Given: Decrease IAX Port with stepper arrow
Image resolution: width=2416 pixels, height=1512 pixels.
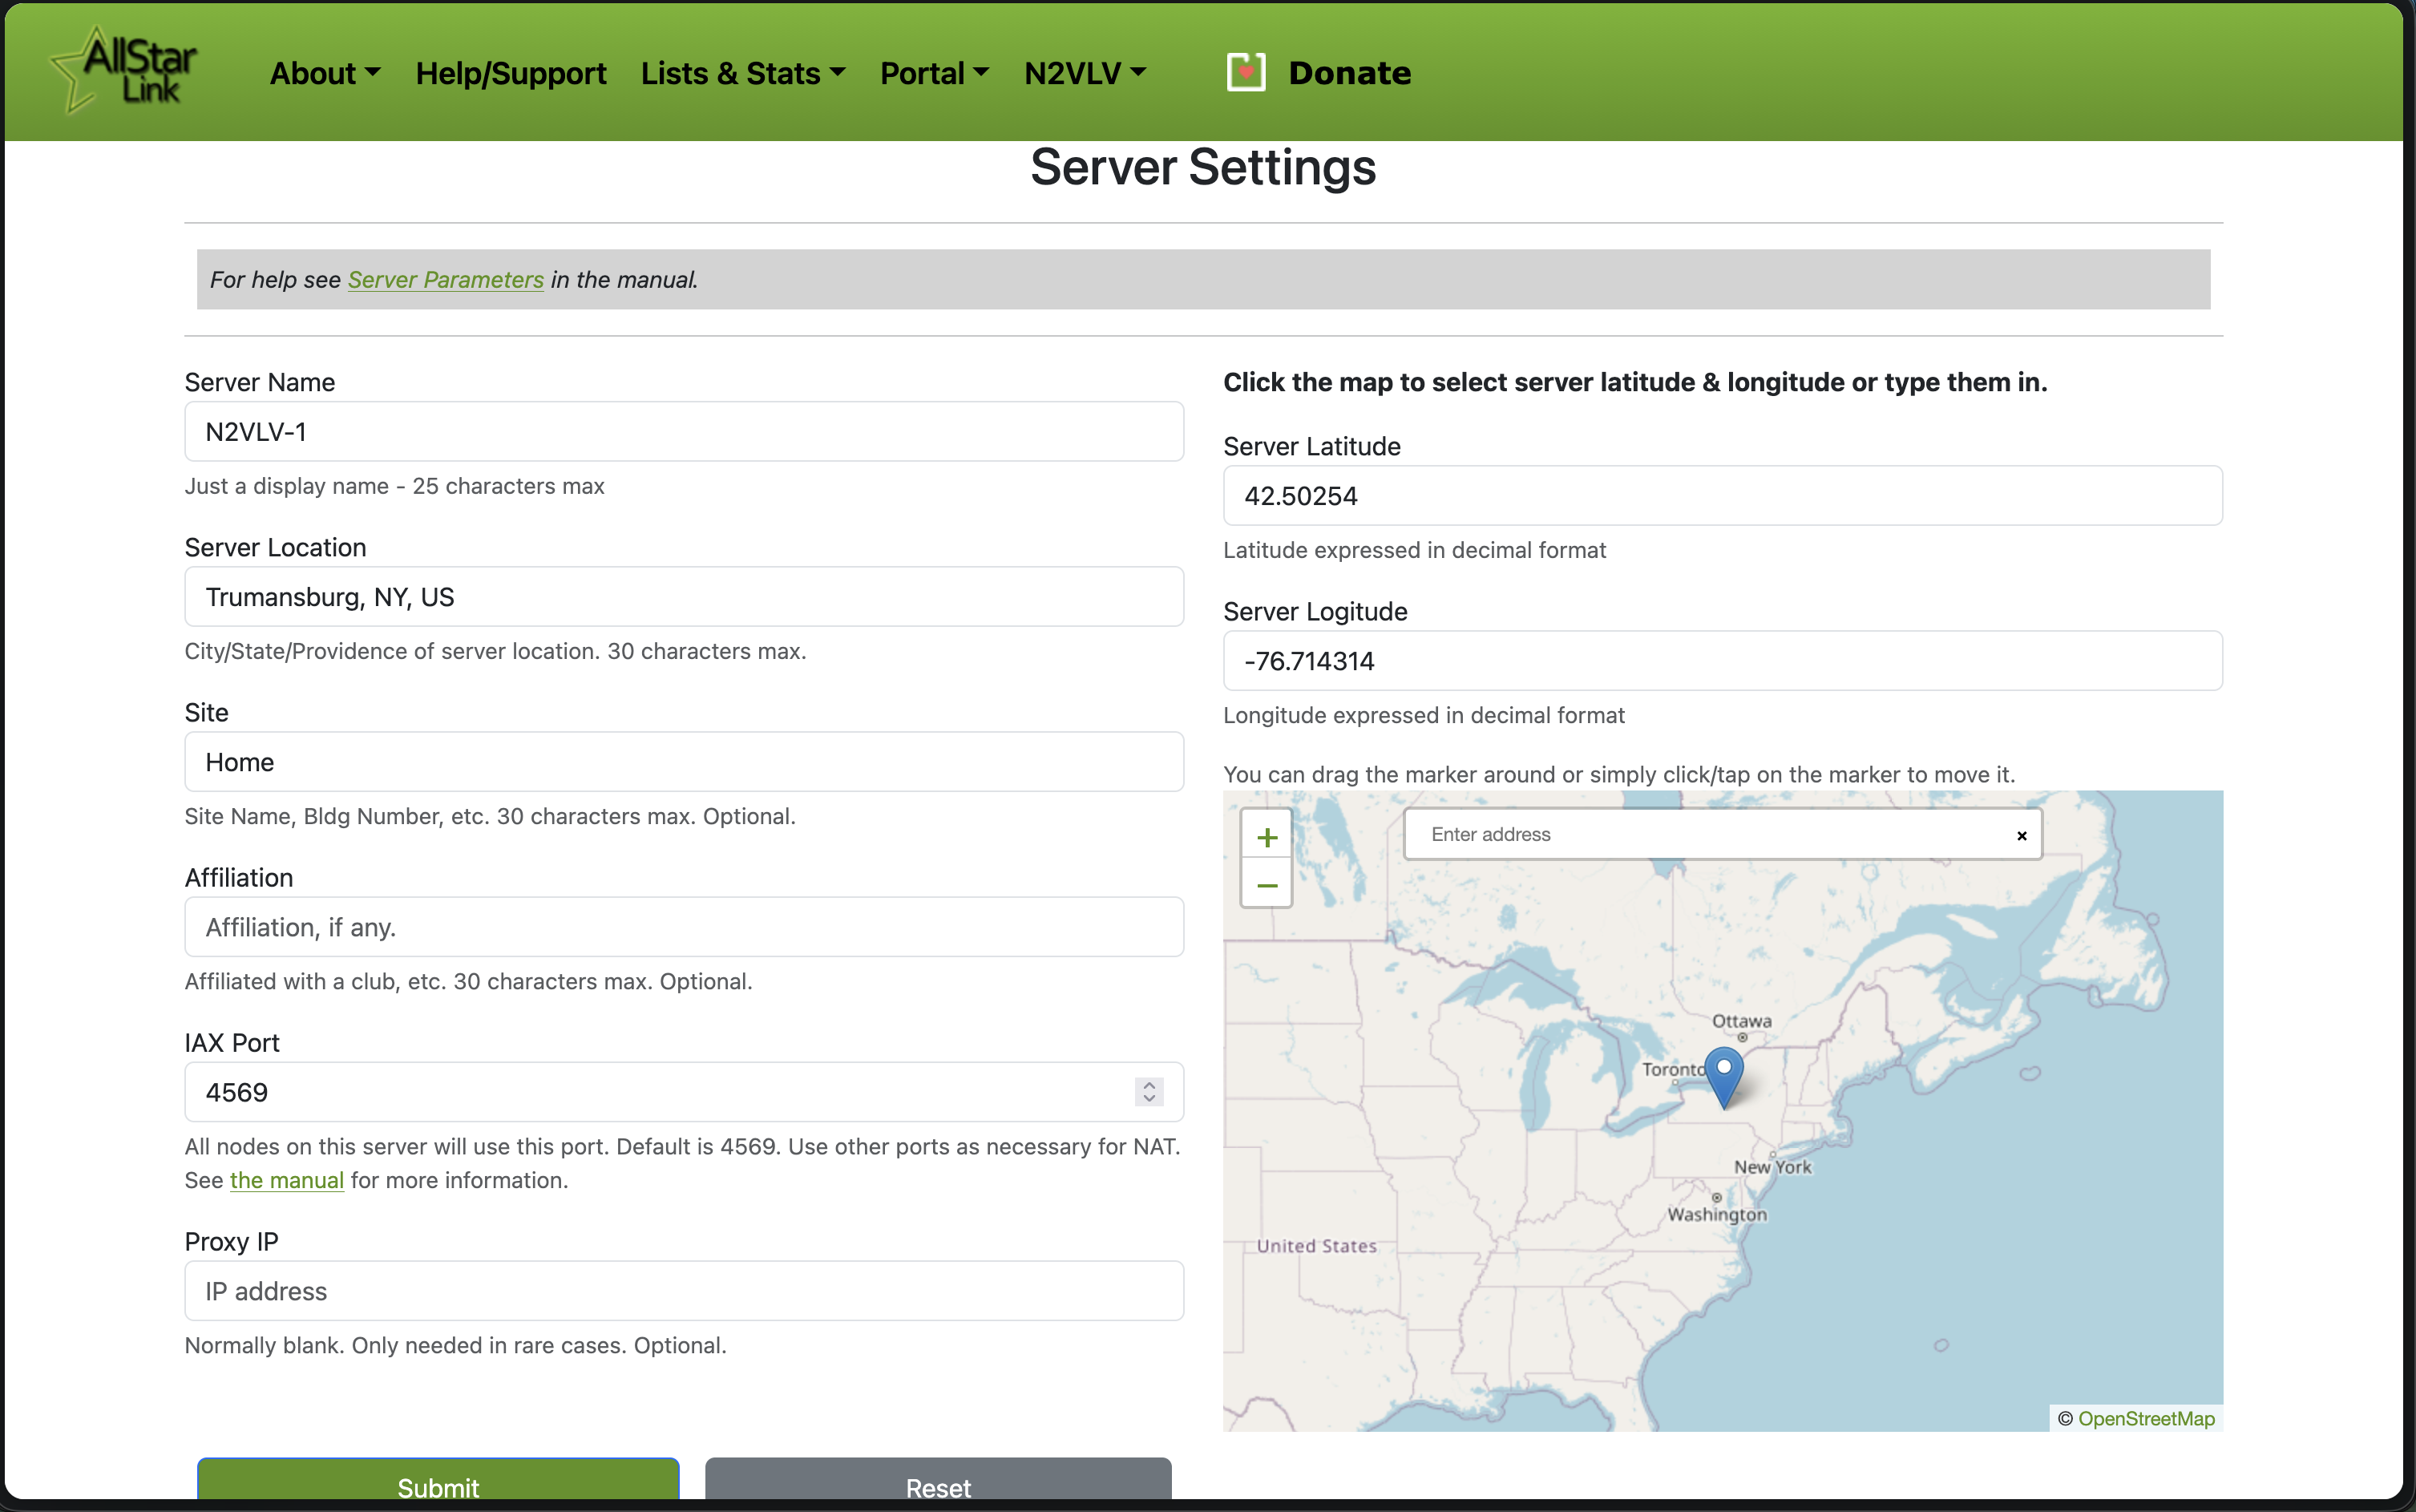Looking at the screenshot, I should coord(1148,1099).
